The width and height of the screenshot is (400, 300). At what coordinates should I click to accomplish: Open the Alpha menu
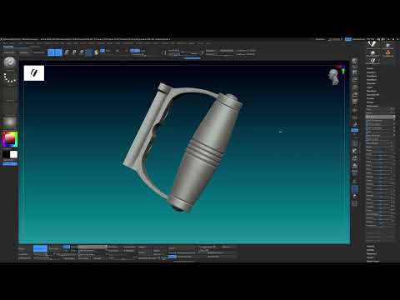coord(5,43)
